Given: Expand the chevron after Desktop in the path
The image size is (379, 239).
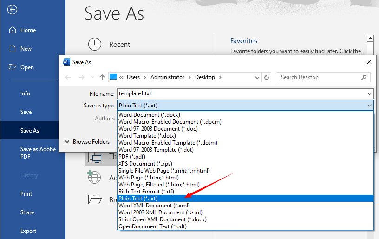Looking at the screenshot, I should pyautogui.click(x=220, y=77).
